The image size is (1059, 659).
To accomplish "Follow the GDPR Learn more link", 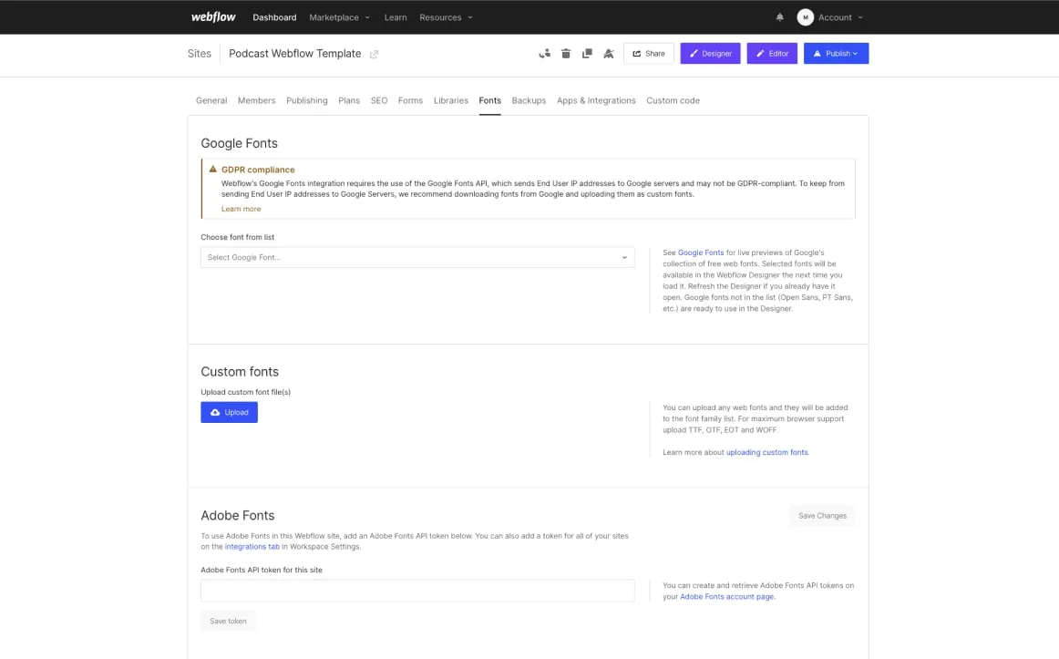I will [242, 210].
